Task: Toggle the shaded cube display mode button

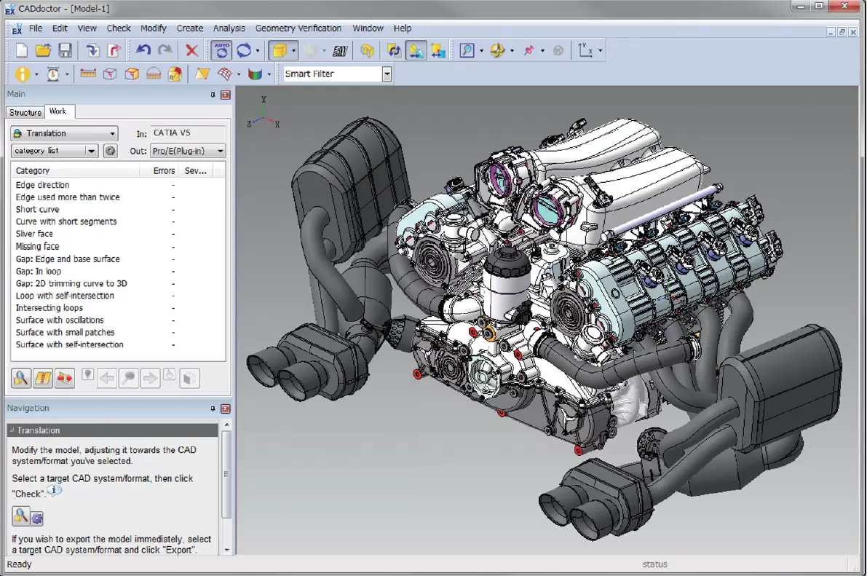Action: (278, 50)
